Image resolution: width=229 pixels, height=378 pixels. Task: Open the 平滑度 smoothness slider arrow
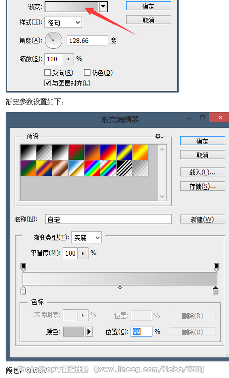83,253
